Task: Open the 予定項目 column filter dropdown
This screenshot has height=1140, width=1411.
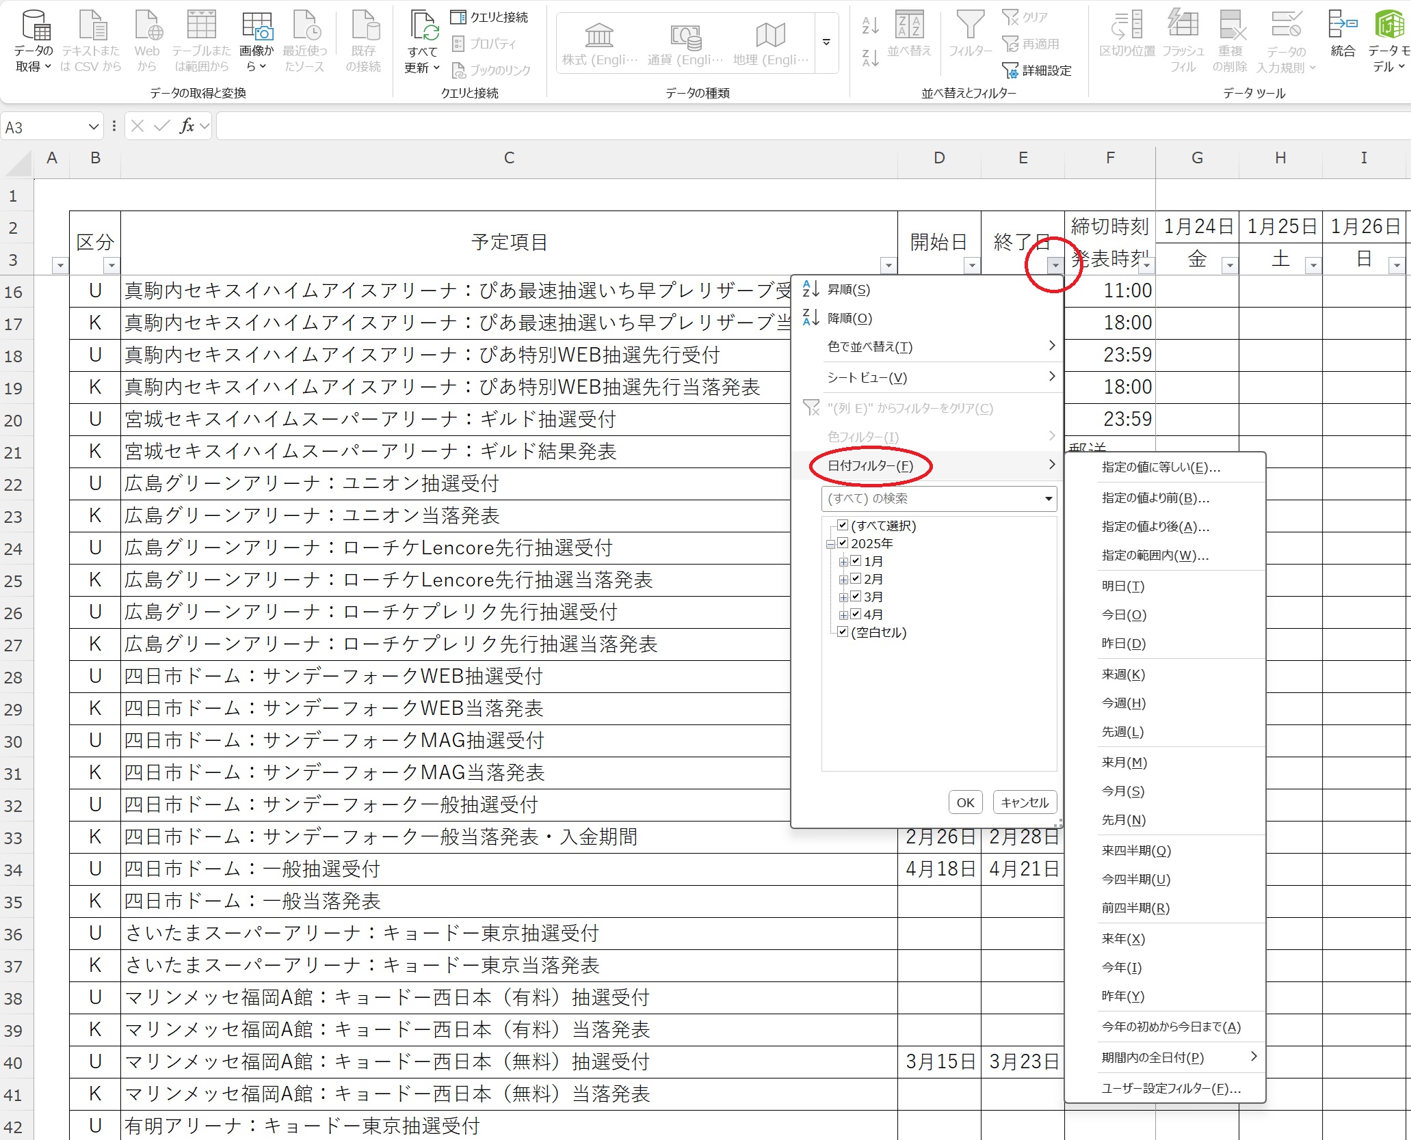Action: pyautogui.click(x=888, y=265)
